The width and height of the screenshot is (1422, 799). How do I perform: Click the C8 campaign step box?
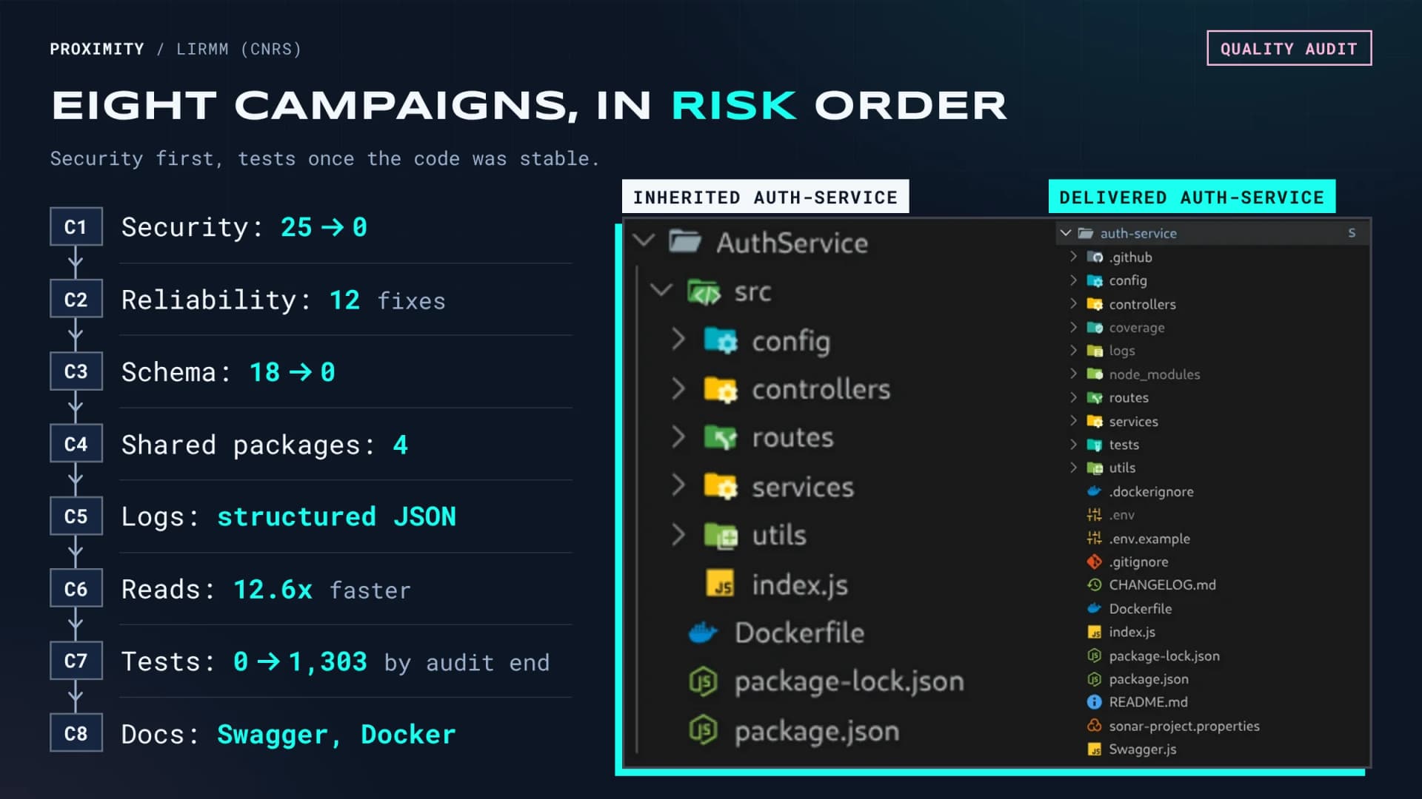click(x=76, y=732)
